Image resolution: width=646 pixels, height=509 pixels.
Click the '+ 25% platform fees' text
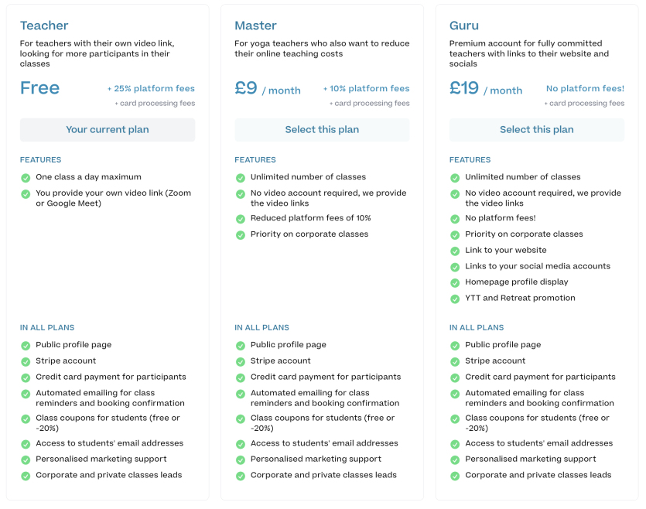coord(151,89)
